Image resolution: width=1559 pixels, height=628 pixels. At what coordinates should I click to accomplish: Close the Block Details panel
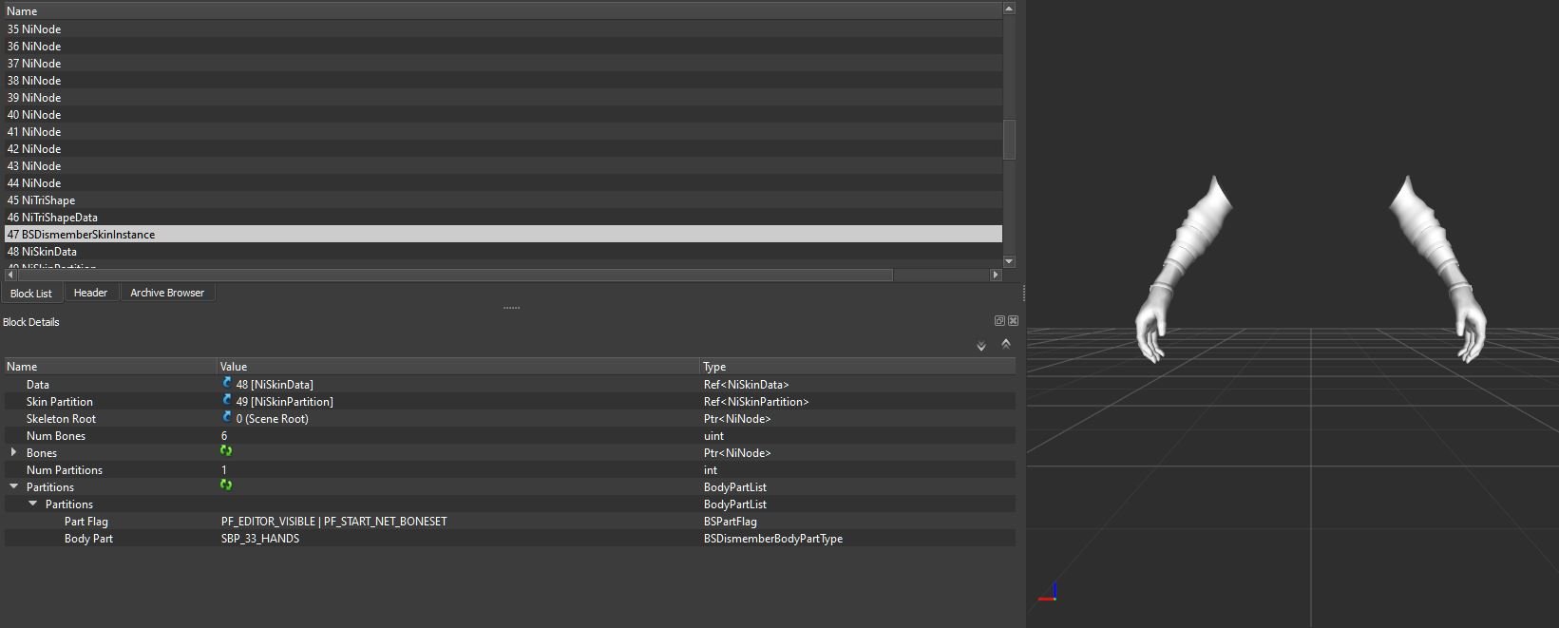click(x=1013, y=321)
